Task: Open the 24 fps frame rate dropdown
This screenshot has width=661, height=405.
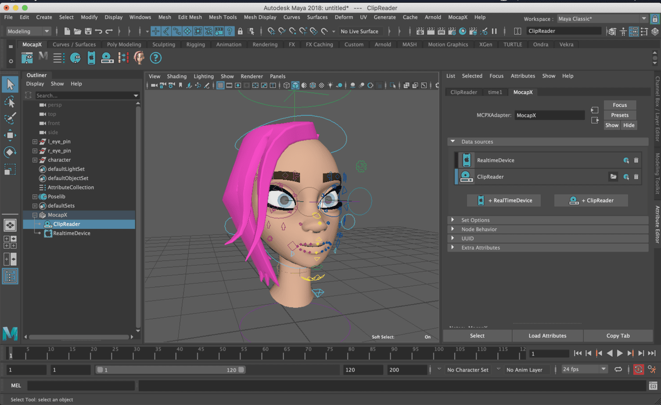Action: coord(585,369)
